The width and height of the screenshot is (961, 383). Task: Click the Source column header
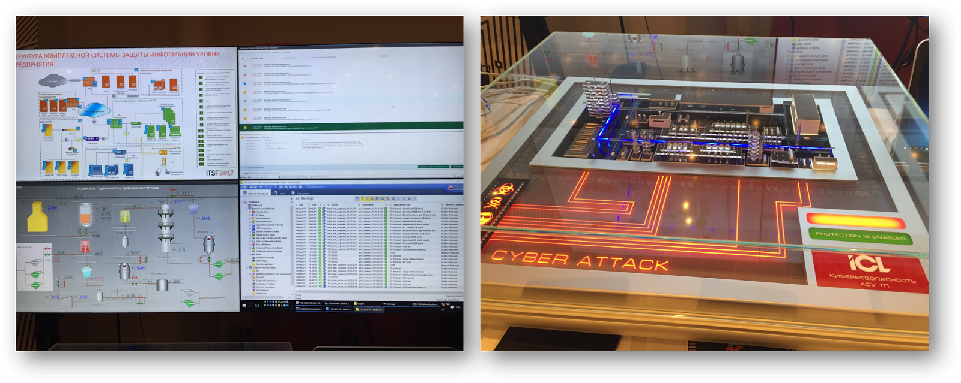click(x=335, y=204)
